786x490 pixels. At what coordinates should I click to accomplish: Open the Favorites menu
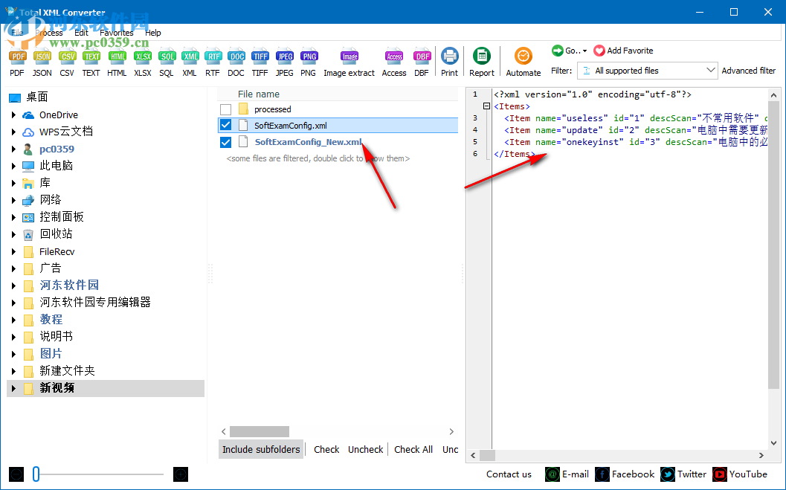click(116, 33)
